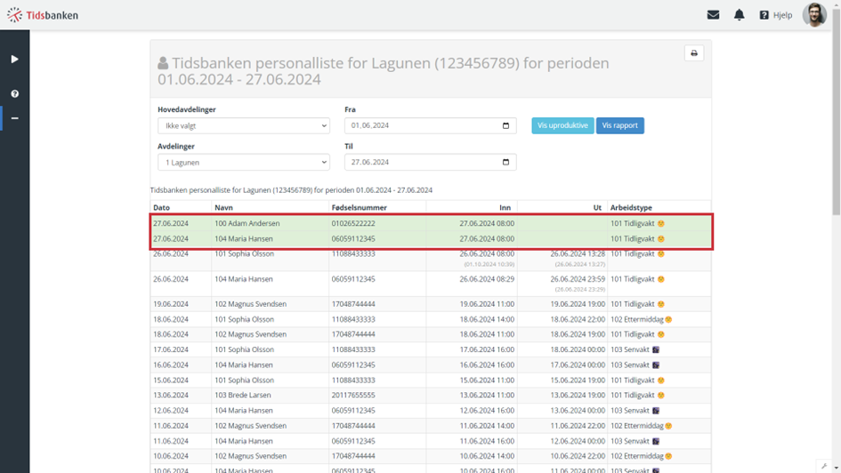
Task: Click Senvakt moon icon for Maria Hansen 11.06
Action: pos(655,441)
